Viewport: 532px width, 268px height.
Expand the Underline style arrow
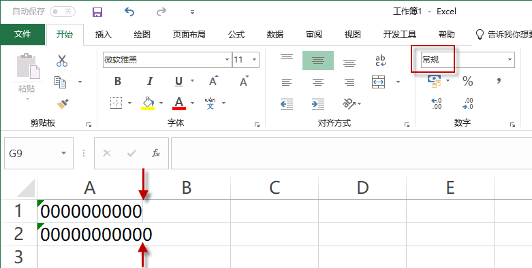(192, 81)
